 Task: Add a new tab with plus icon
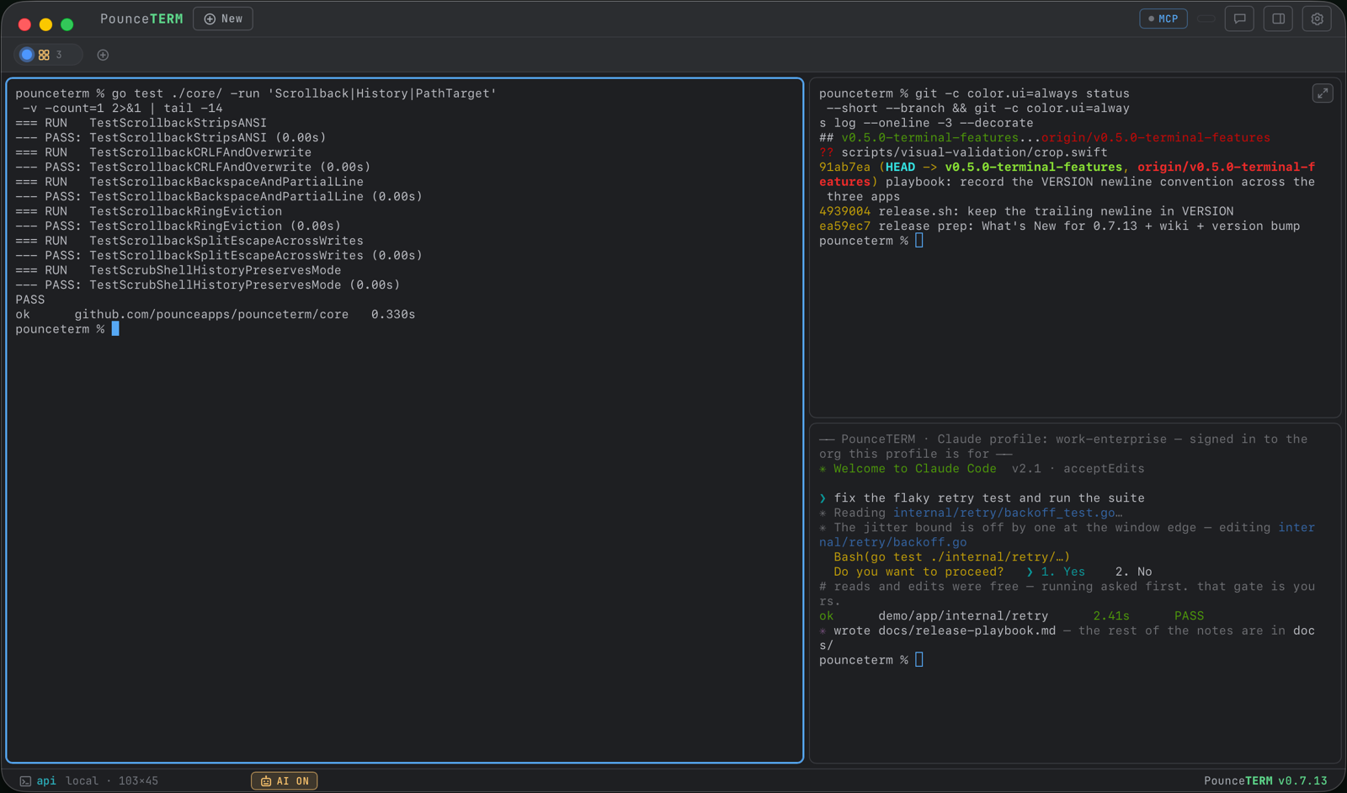(103, 55)
